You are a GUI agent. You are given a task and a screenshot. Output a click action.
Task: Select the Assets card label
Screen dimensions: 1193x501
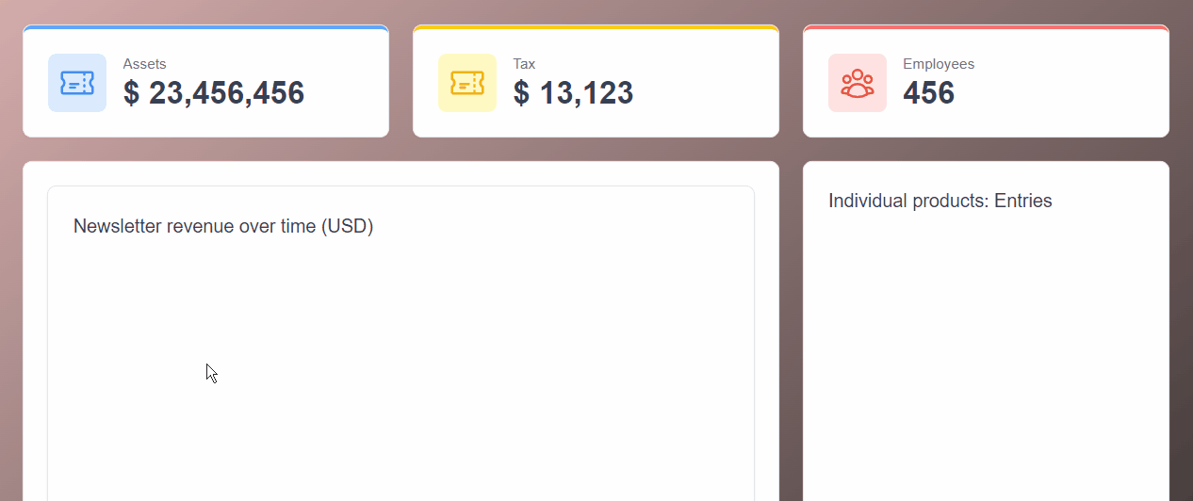[x=144, y=64]
